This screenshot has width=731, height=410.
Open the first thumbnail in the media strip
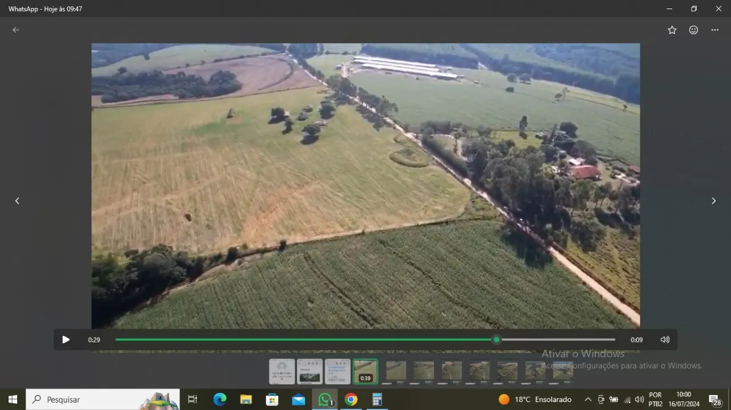pyautogui.click(x=282, y=371)
